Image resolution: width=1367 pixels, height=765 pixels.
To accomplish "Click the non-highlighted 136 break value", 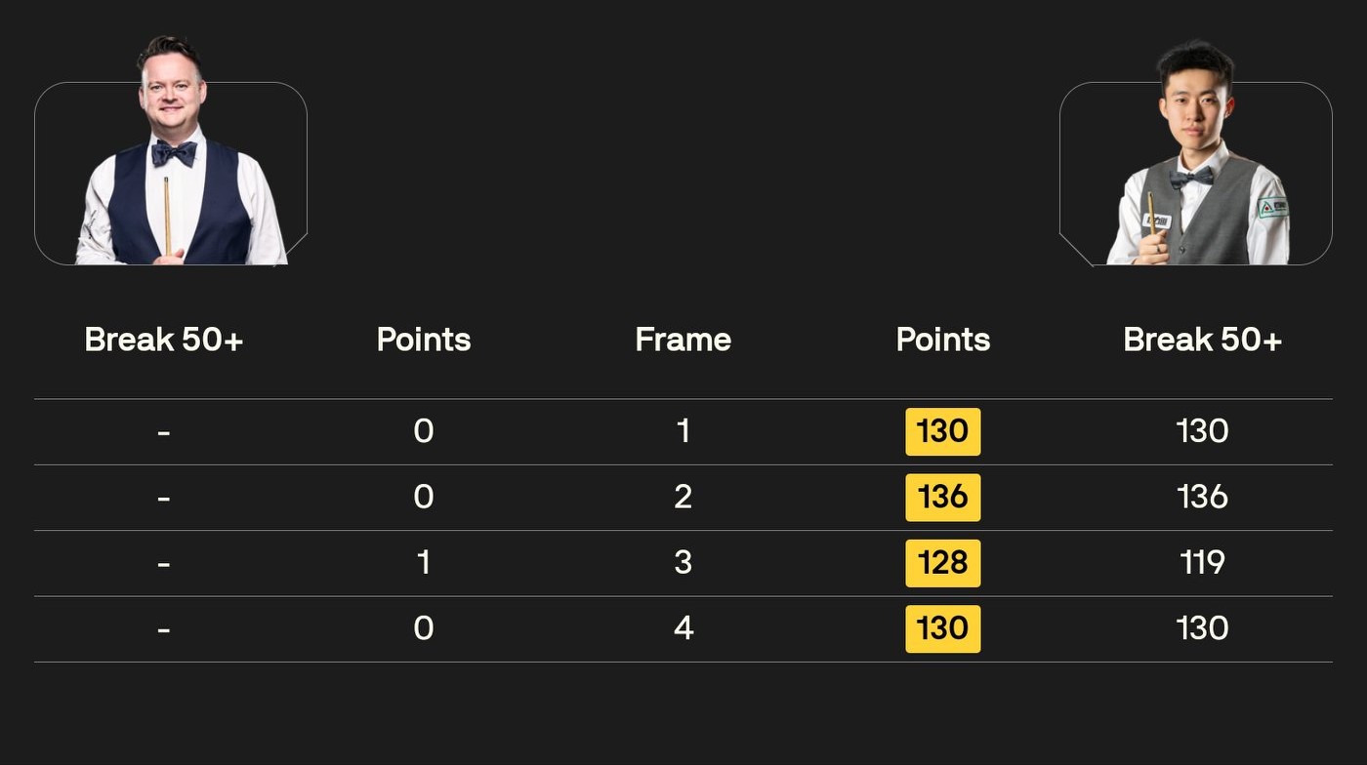I will click(x=1202, y=498).
